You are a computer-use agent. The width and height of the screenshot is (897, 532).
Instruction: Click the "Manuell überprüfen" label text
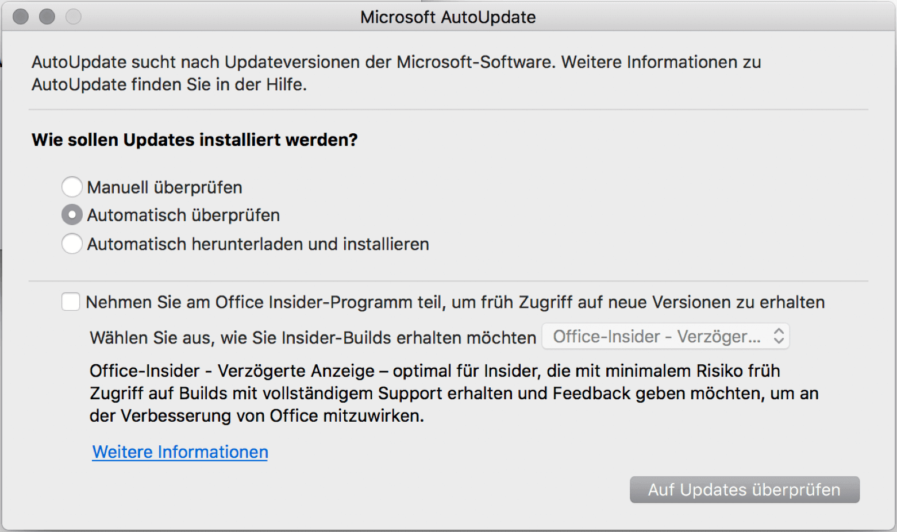point(164,187)
